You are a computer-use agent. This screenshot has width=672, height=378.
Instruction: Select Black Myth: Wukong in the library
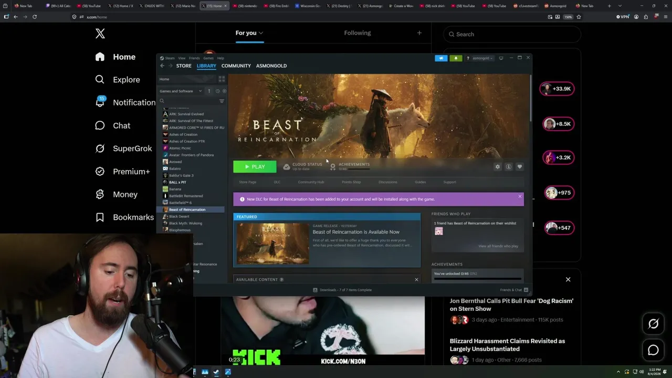(x=185, y=223)
